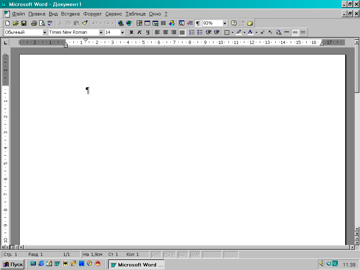Click the ИСПР status bar indicator

click(x=169, y=255)
